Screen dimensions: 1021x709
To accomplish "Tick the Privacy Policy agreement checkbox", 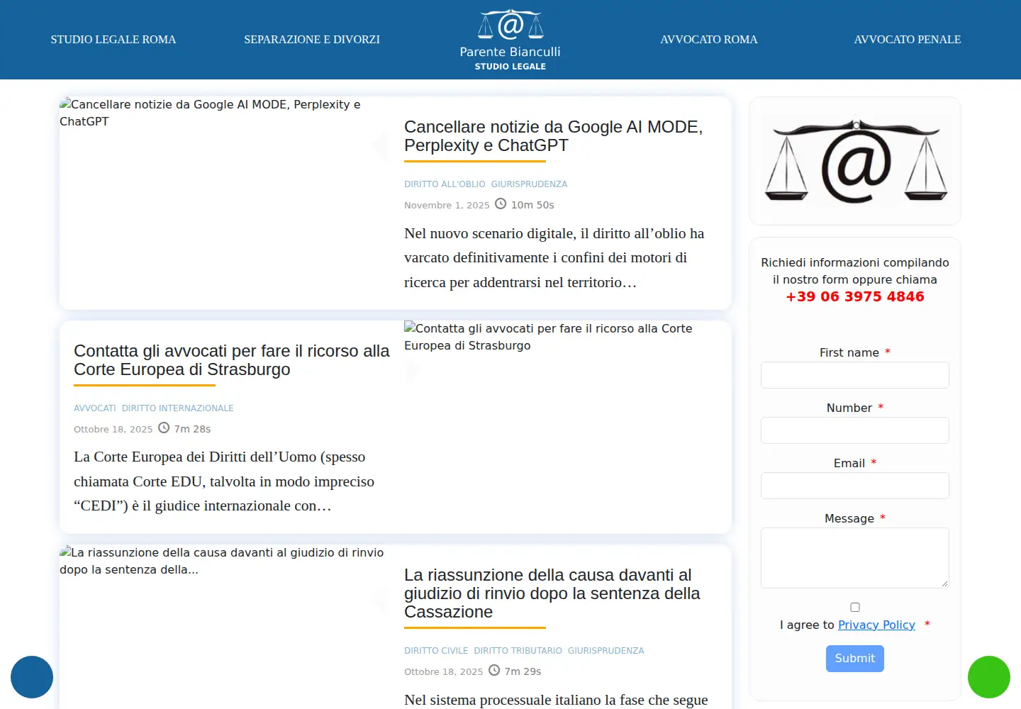I will pos(855,608).
